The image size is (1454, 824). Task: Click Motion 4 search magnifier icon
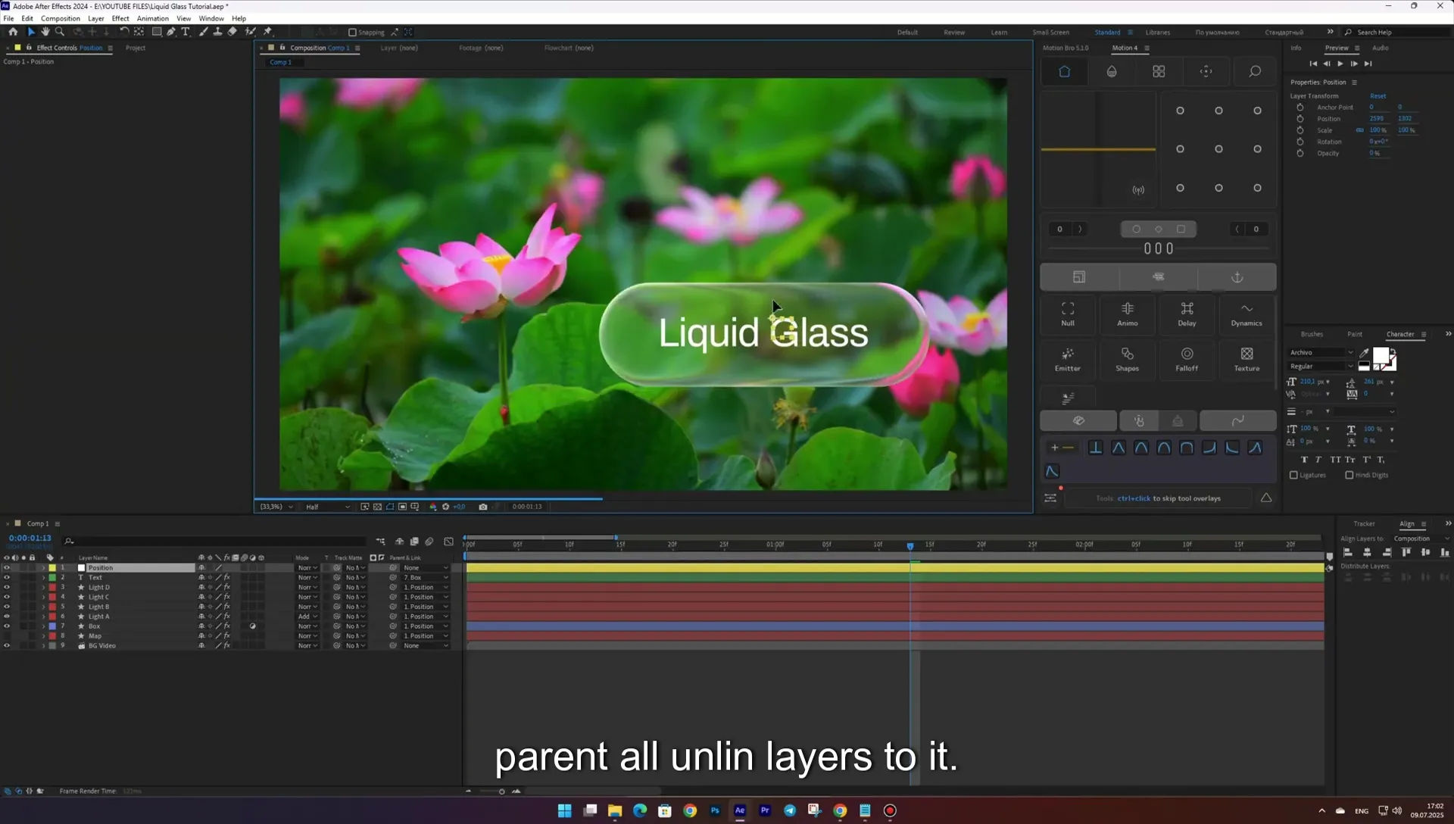[x=1255, y=71]
